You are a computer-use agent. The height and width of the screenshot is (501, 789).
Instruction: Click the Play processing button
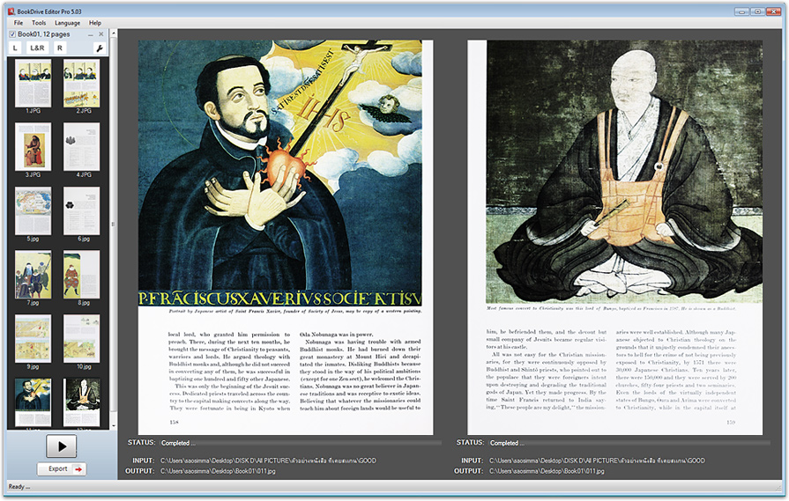pos(62,446)
